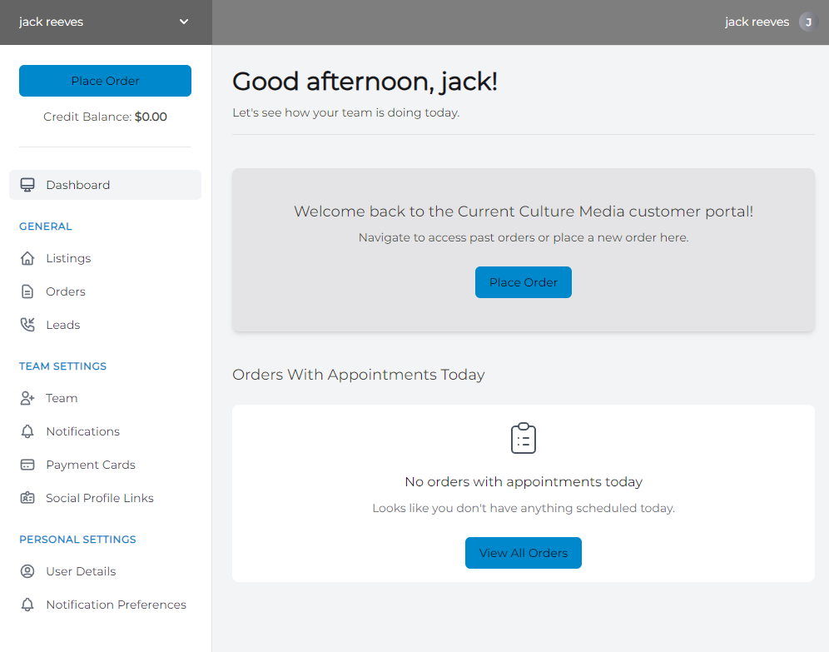This screenshot has width=829, height=652.
Task: Click the GENERAL section heading
Action: [46, 226]
